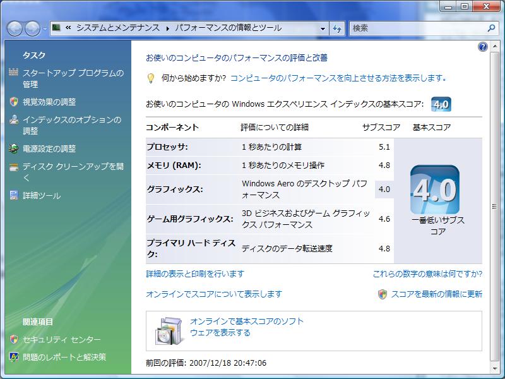Click the スタートアップ プログラムの管理 icon

click(13, 73)
